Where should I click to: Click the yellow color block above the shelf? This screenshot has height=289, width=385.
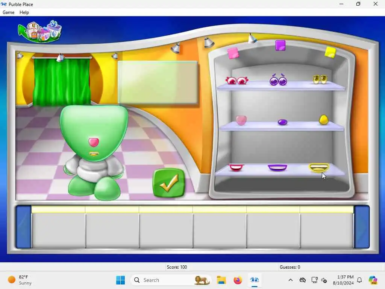330,52
